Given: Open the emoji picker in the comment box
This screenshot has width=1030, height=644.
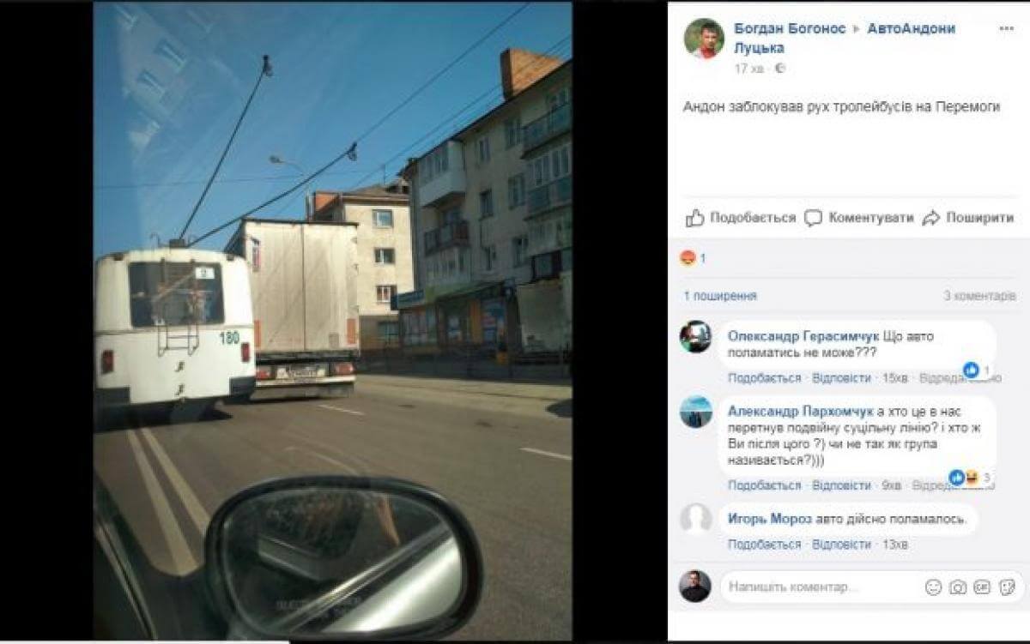Looking at the screenshot, I should 933,587.
